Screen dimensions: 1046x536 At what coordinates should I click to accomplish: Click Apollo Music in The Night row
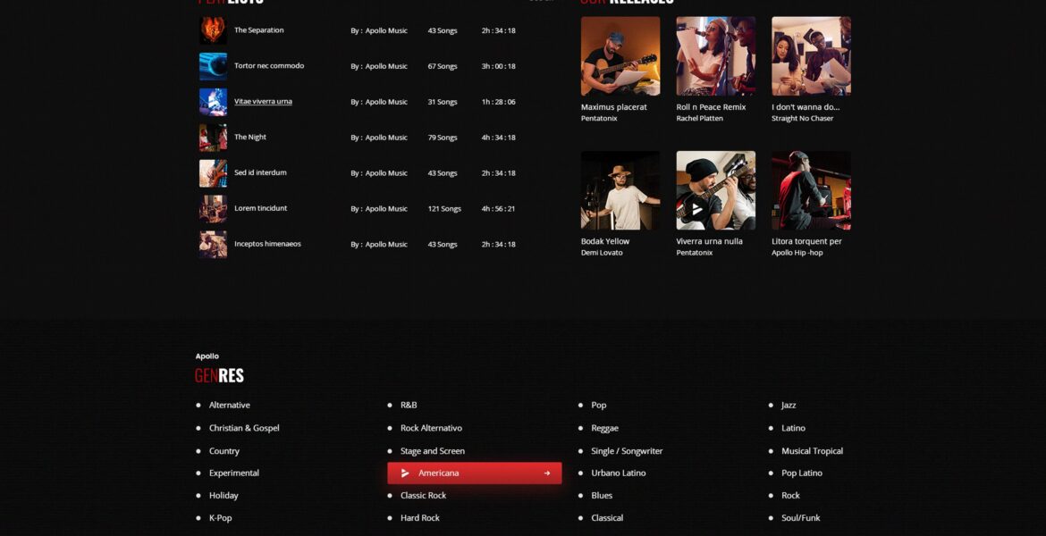pos(386,138)
